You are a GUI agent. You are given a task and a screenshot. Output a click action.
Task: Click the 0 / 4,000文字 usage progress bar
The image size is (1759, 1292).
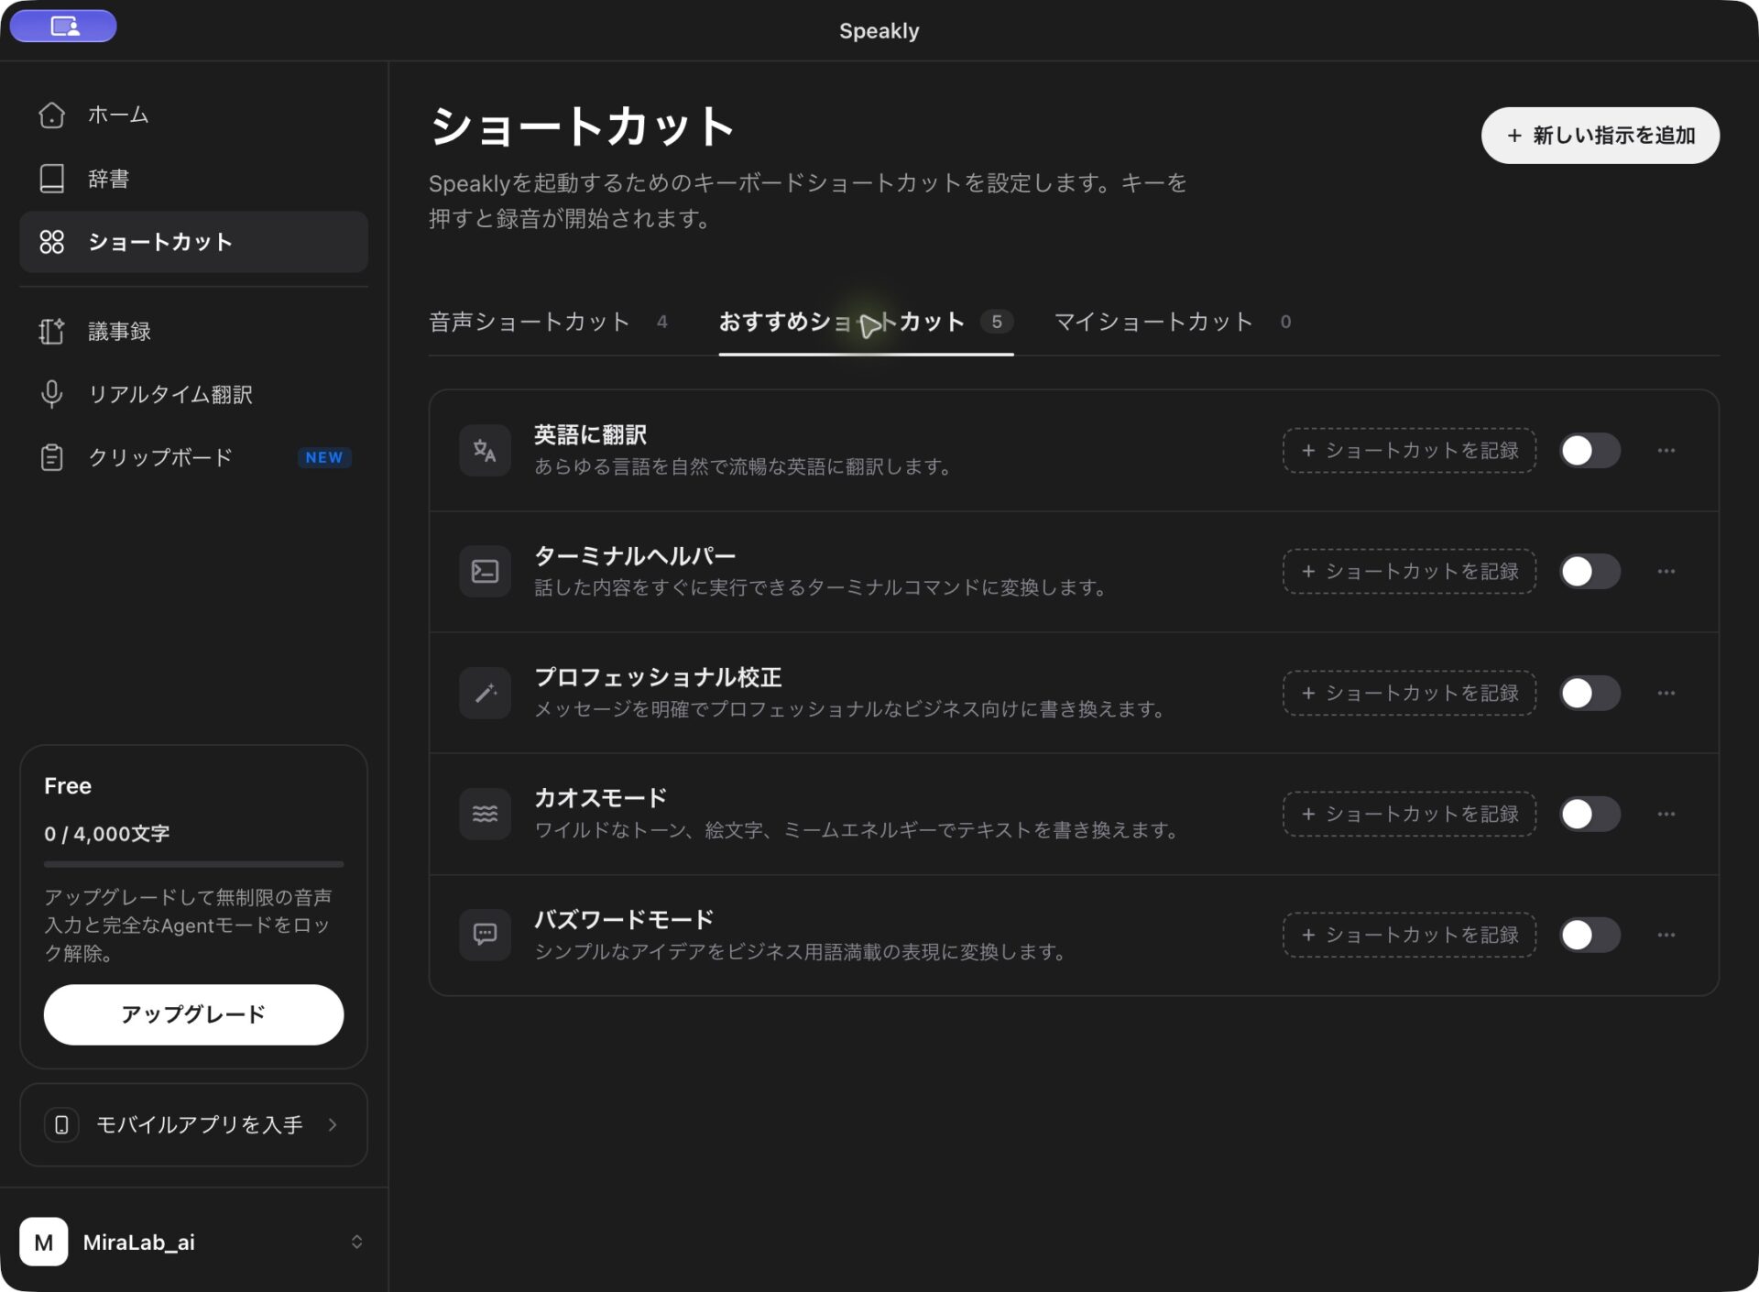193,864
